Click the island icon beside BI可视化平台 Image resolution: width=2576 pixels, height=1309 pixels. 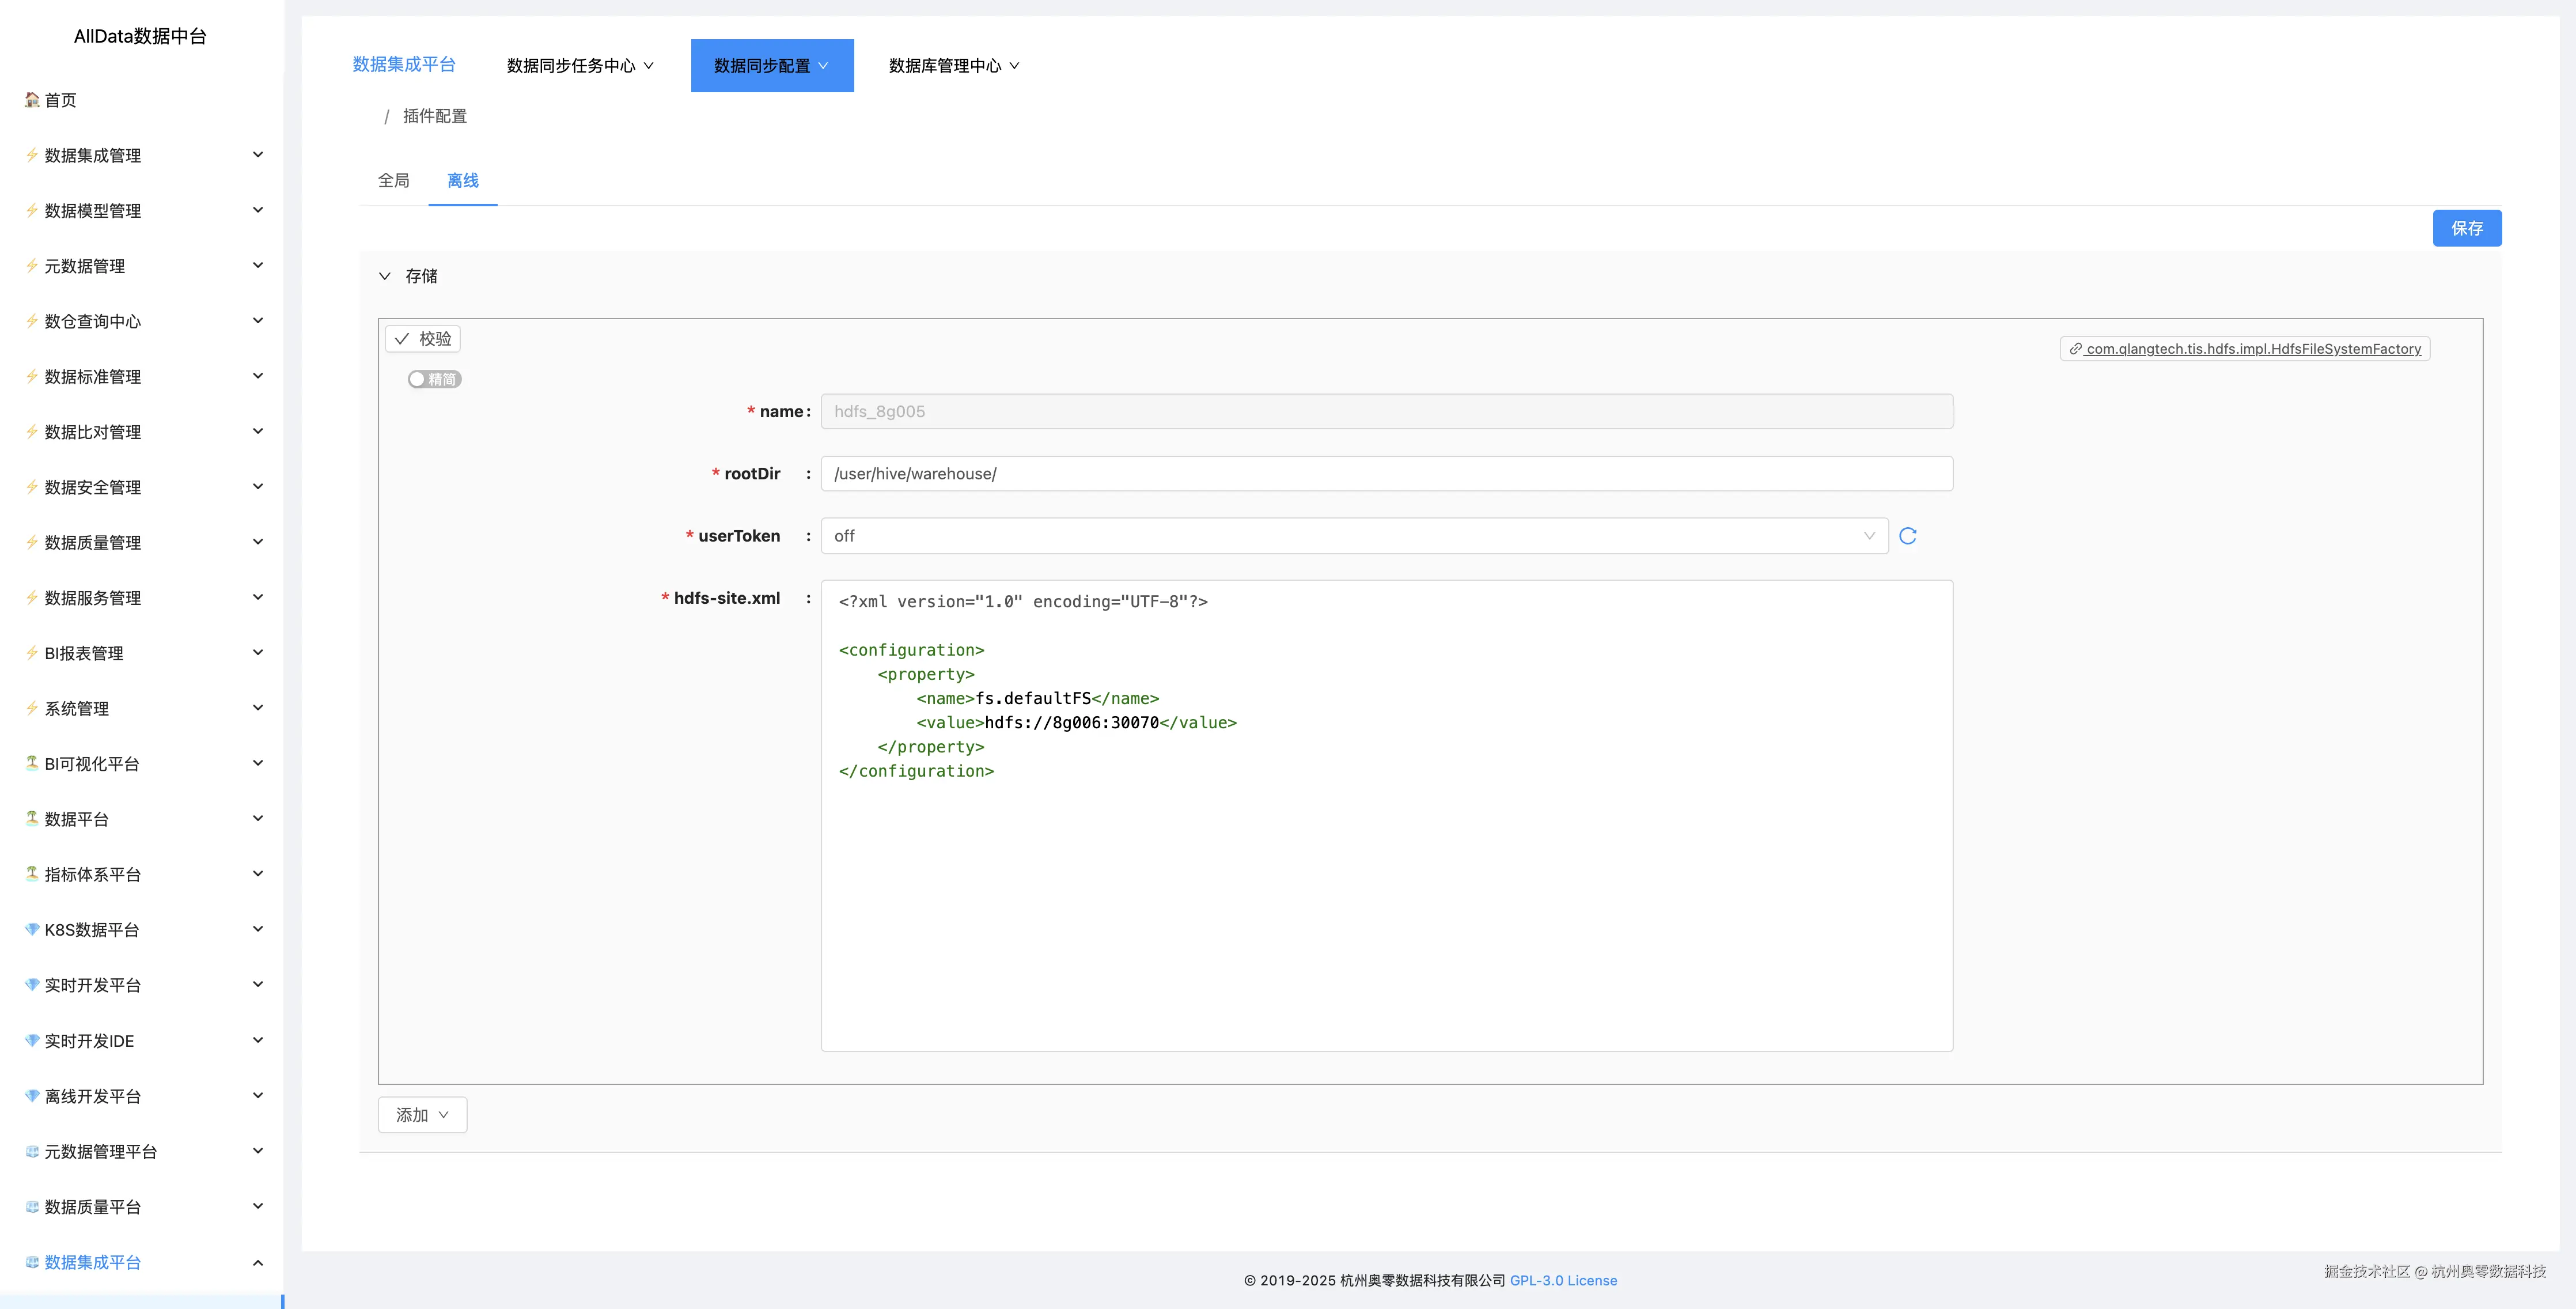click(x=32, y=763)
